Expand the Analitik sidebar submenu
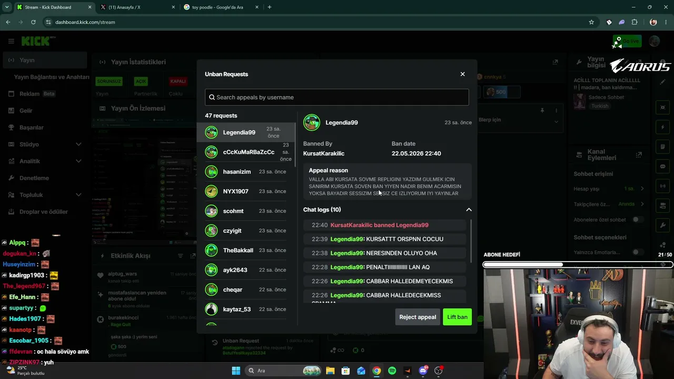Viewport: 674px width, 379px height. pos(78,161)
